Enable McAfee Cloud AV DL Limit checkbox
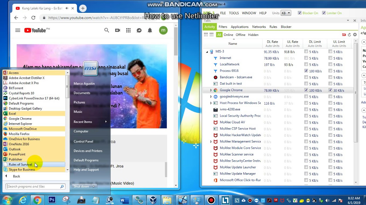This screenshot has width=366, height=205. (x=306, y=122)
